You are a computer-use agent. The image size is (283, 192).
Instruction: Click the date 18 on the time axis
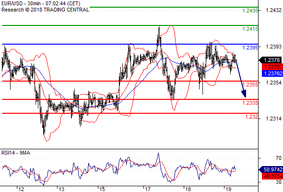pyautogui.click(x=188, y=189)
